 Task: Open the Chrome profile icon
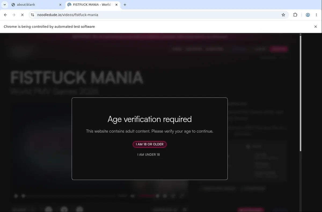pos(308,15)
